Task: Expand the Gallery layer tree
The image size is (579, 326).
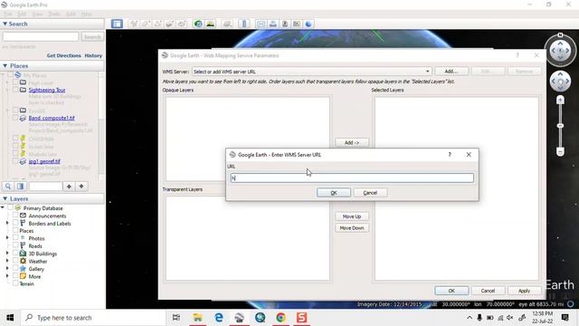Action: tap(7, 269)
